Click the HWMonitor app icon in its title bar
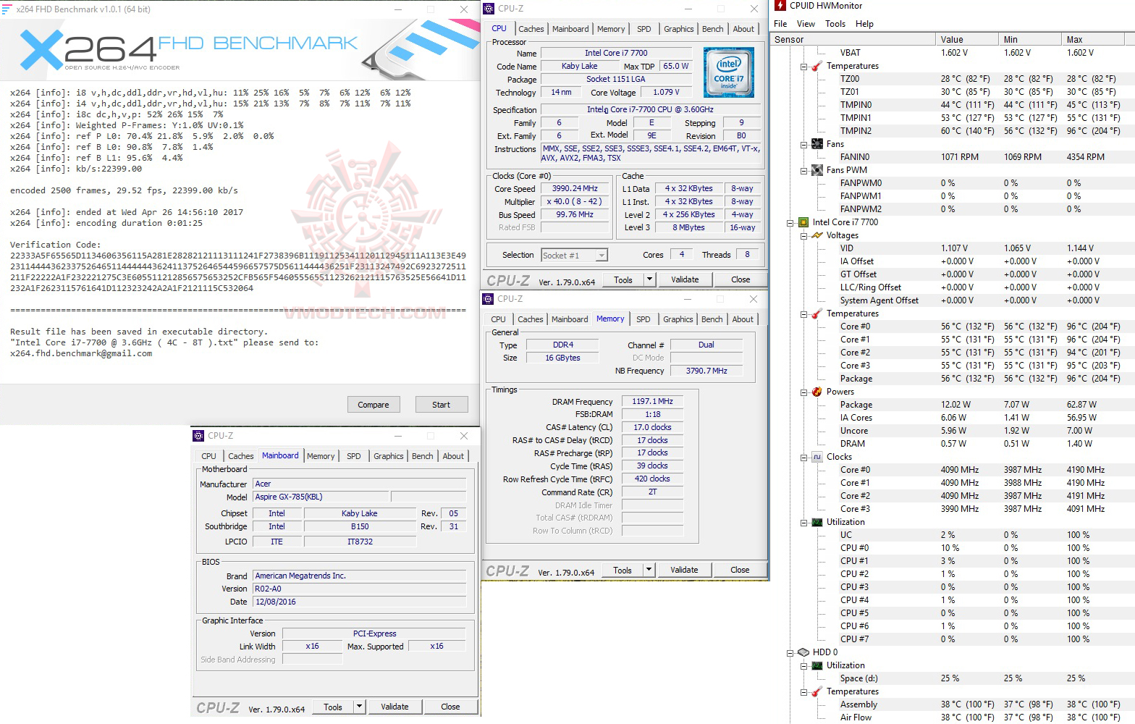Image resolution: width=1135 pixels, height=724 pixels. [x=780, y=6]
